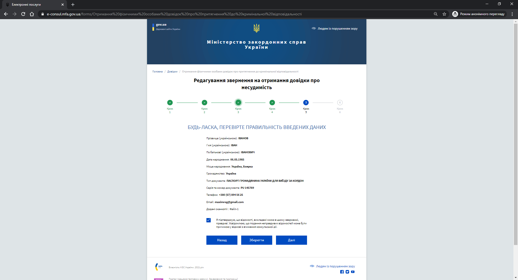Open Twitter icon in footer

pos(347,272)
